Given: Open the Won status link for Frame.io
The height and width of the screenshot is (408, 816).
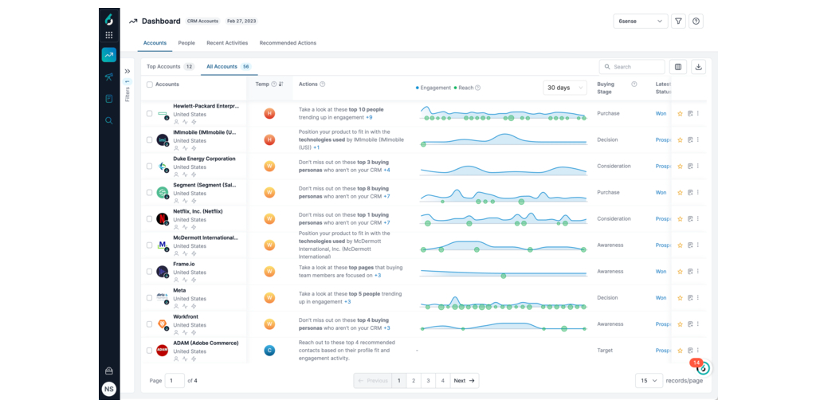Looking at the screenshot, I should click(661, 272).
